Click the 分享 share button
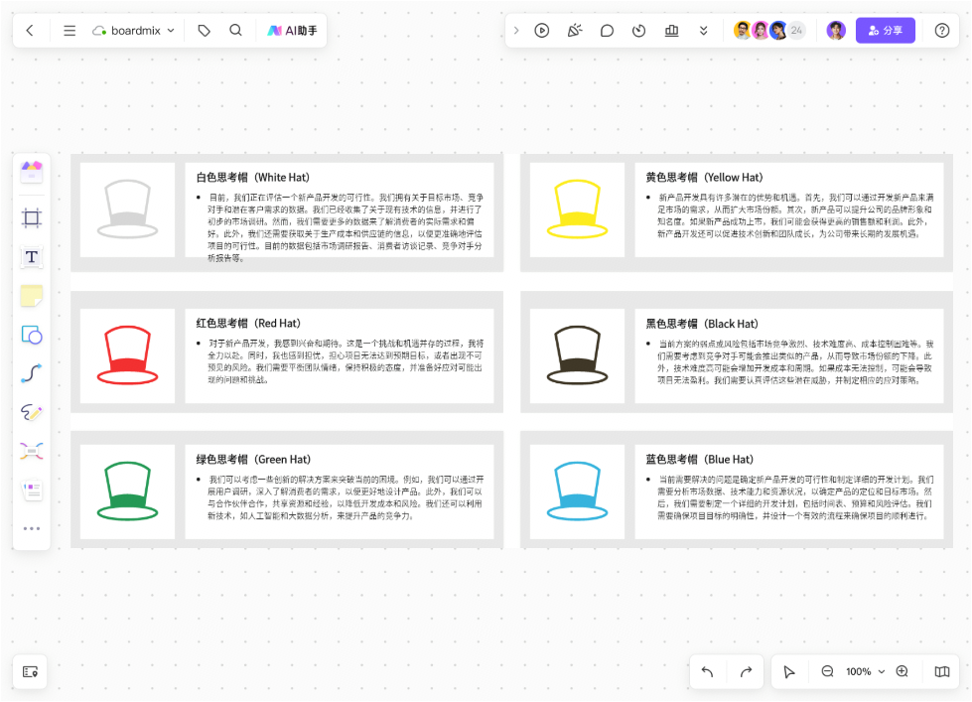 point(886,31)
